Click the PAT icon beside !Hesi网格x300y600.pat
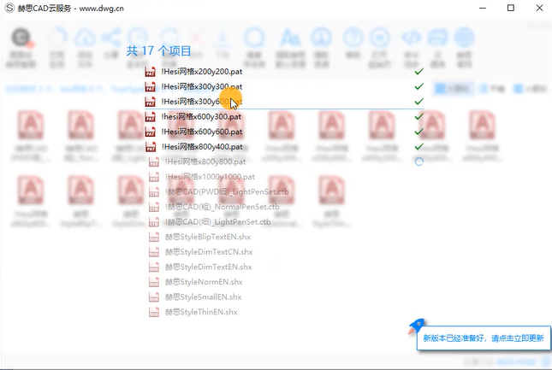The height and width of the screenshot is (370, 552). [151, 102]
